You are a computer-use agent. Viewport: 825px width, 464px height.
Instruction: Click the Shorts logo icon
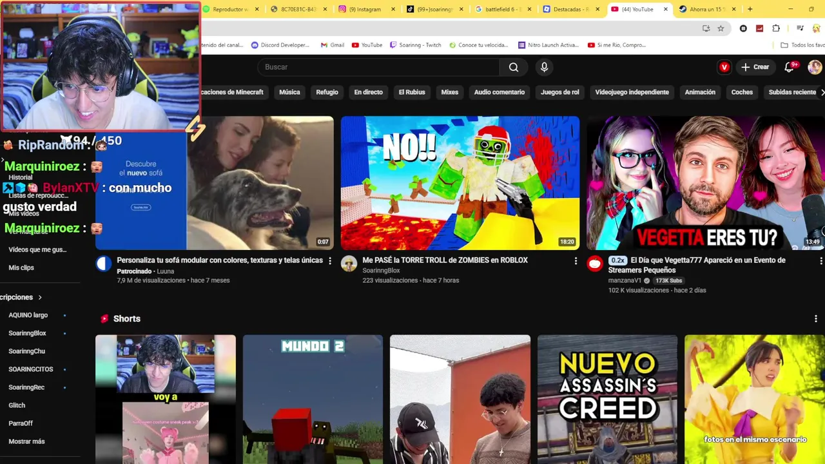click(x=104, y=319)
